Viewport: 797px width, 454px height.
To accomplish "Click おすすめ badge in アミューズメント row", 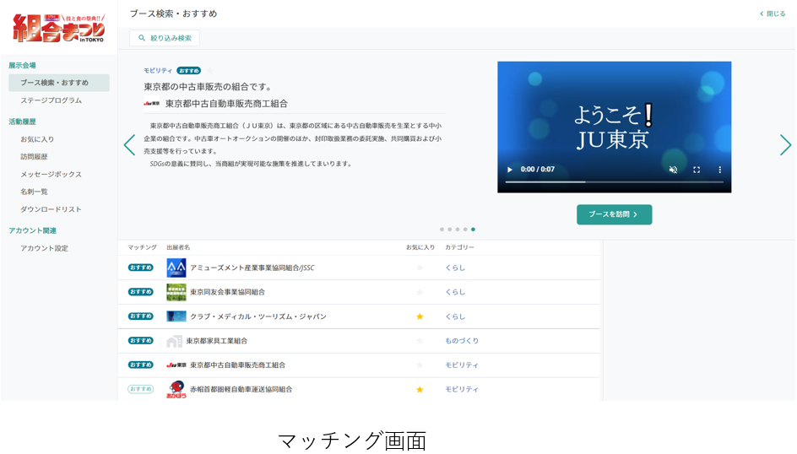I will (140, 268).
